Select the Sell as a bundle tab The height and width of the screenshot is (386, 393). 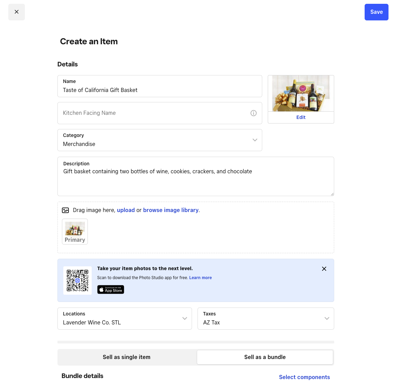coord(265,357)
